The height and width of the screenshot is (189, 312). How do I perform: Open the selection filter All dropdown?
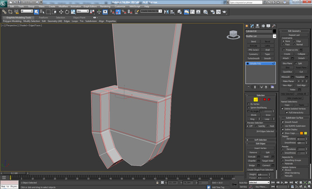coord(27,11)
